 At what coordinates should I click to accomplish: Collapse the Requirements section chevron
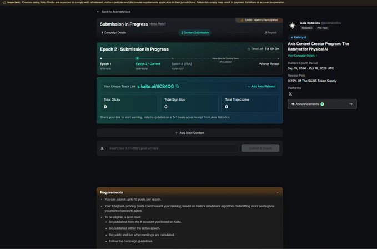[277, 192]
